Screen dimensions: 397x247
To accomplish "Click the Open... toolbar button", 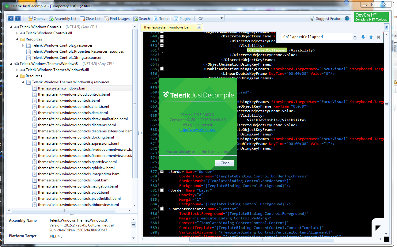I will pyautogui.click(x=37, y=19).
